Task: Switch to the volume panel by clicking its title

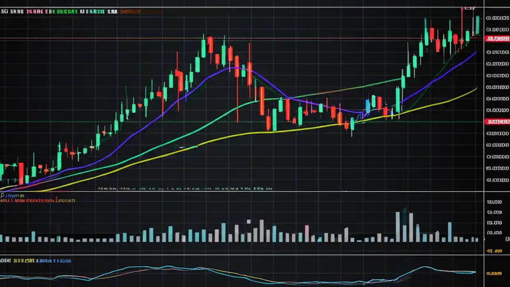Action: [12, 195]
